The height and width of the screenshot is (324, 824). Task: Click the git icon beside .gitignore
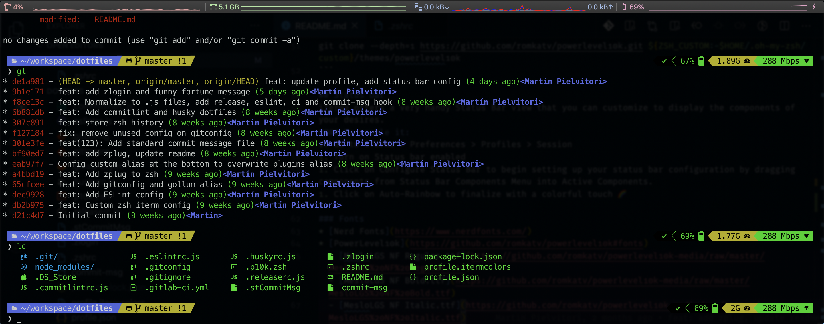pos(134,277)
